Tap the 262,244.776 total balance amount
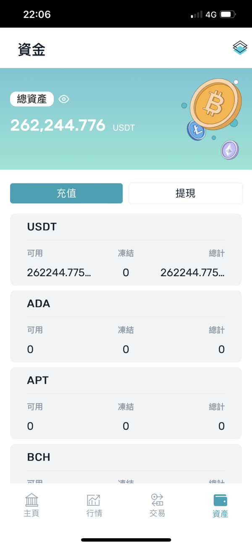This screenshot has height=547, width=252. click(58, 125)
